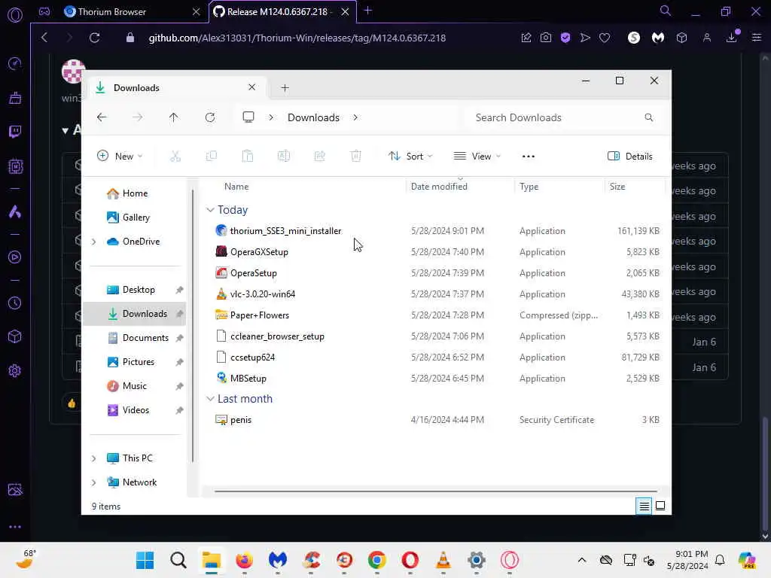Screen dimensions: 771x578
Task: Open Documents in navigation pane
Action: [x=145, y=338]
